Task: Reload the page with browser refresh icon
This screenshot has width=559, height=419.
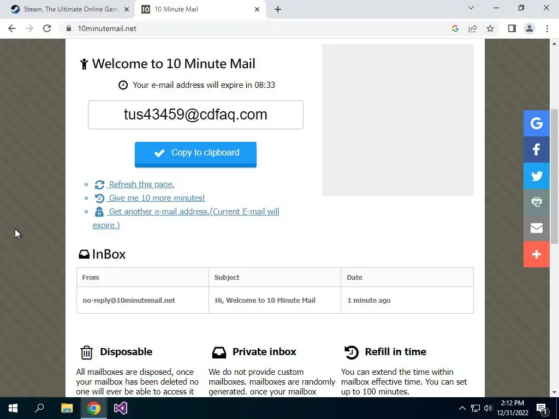Action: coord(47,28)
